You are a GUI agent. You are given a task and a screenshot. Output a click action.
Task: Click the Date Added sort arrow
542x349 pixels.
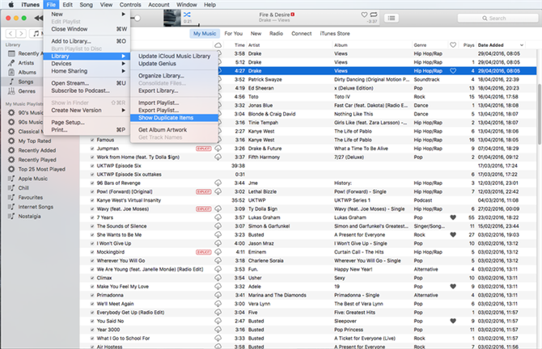(522, 45)
